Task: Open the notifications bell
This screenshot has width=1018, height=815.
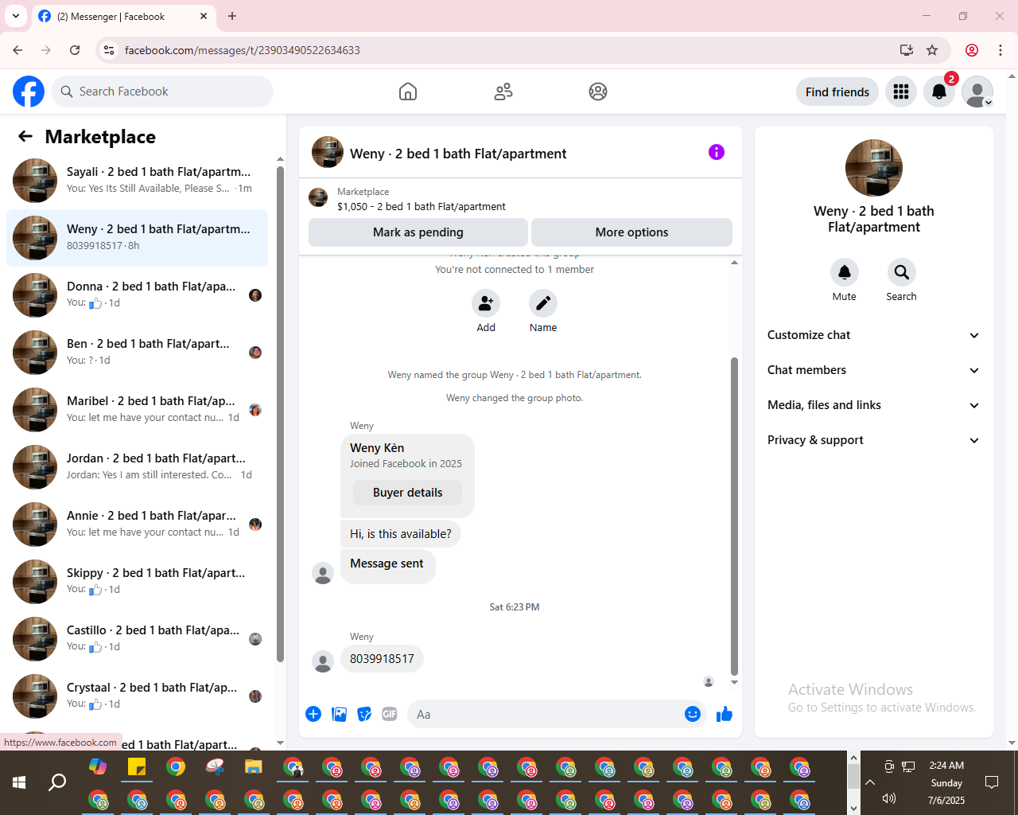Action: (x=939, y=92)
